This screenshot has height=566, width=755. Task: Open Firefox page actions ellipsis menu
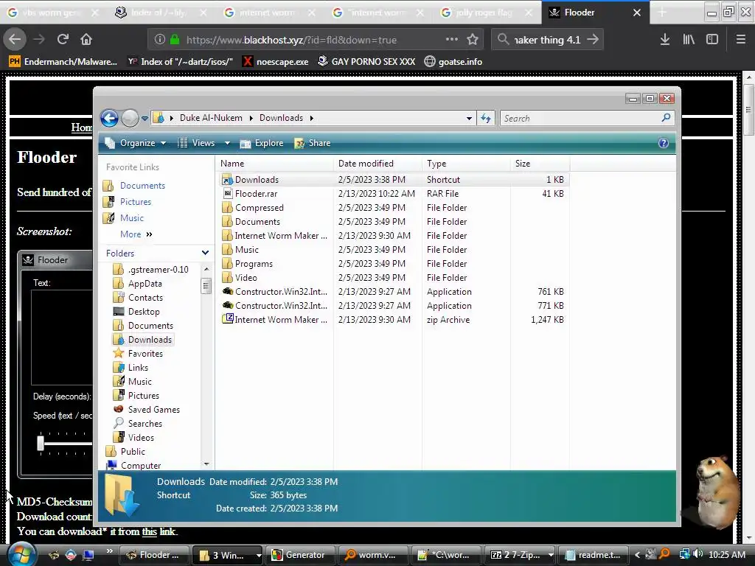(x=452, y=40)
